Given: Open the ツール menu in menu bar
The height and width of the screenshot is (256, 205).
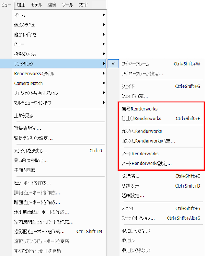Looking at the screenshot, I should click(67, 5).
